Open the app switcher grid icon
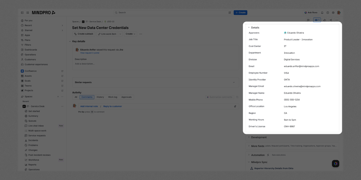Screen dimensions: 361x180 [x=27, y=13]
